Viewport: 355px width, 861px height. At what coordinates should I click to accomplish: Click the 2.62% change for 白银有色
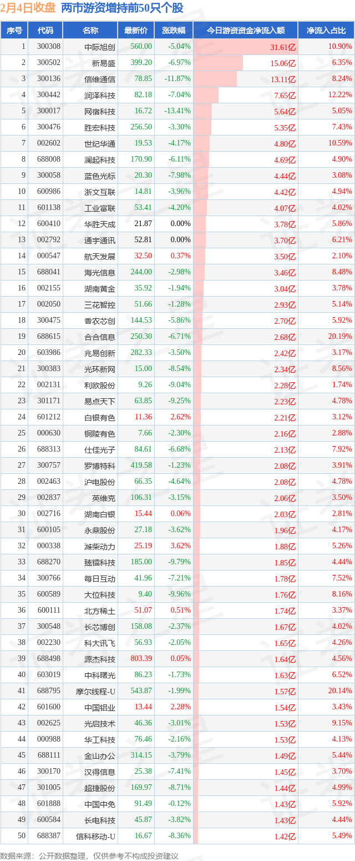click(x=181, y=417)
